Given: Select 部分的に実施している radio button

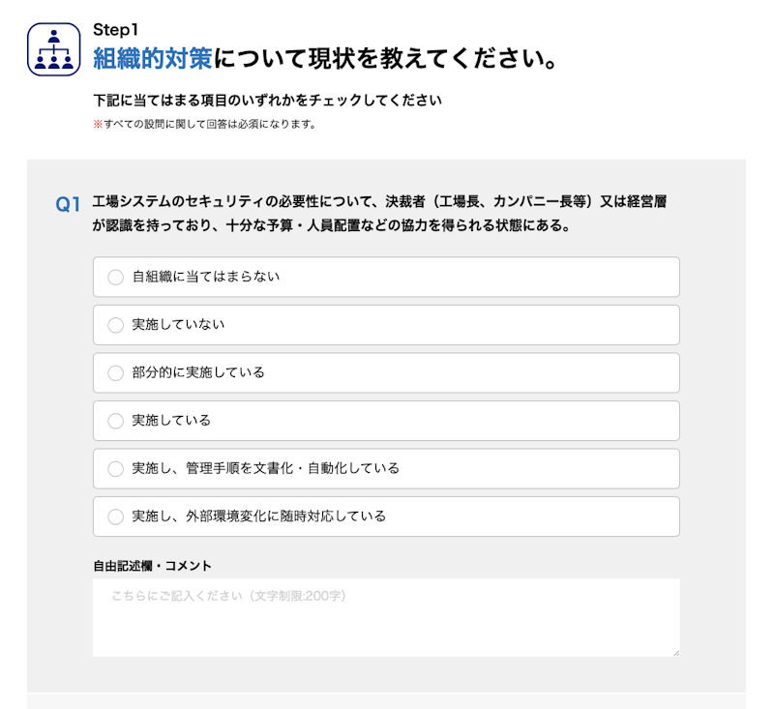Looking at the screenshot, I should tap(116, 373).
